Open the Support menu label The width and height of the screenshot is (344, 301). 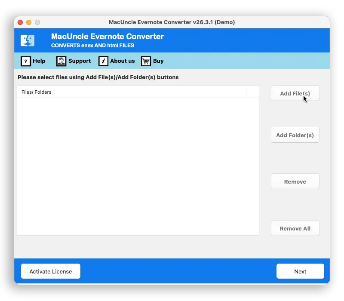[x=80, y=61]
